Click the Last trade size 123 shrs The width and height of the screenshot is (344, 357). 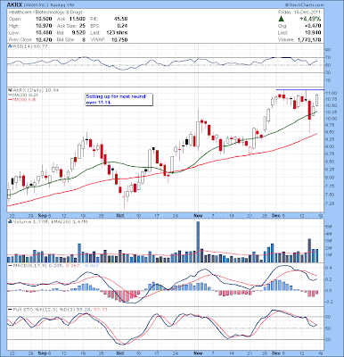tap(117, 33)
